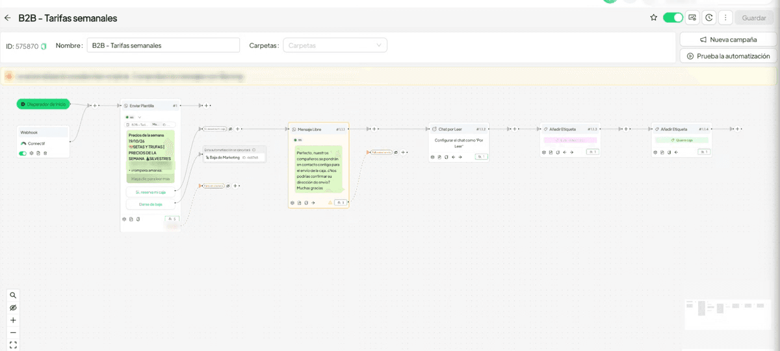Add a step after the Disparador de inicio
The image size is (780, 351).
tap(95, 105)
